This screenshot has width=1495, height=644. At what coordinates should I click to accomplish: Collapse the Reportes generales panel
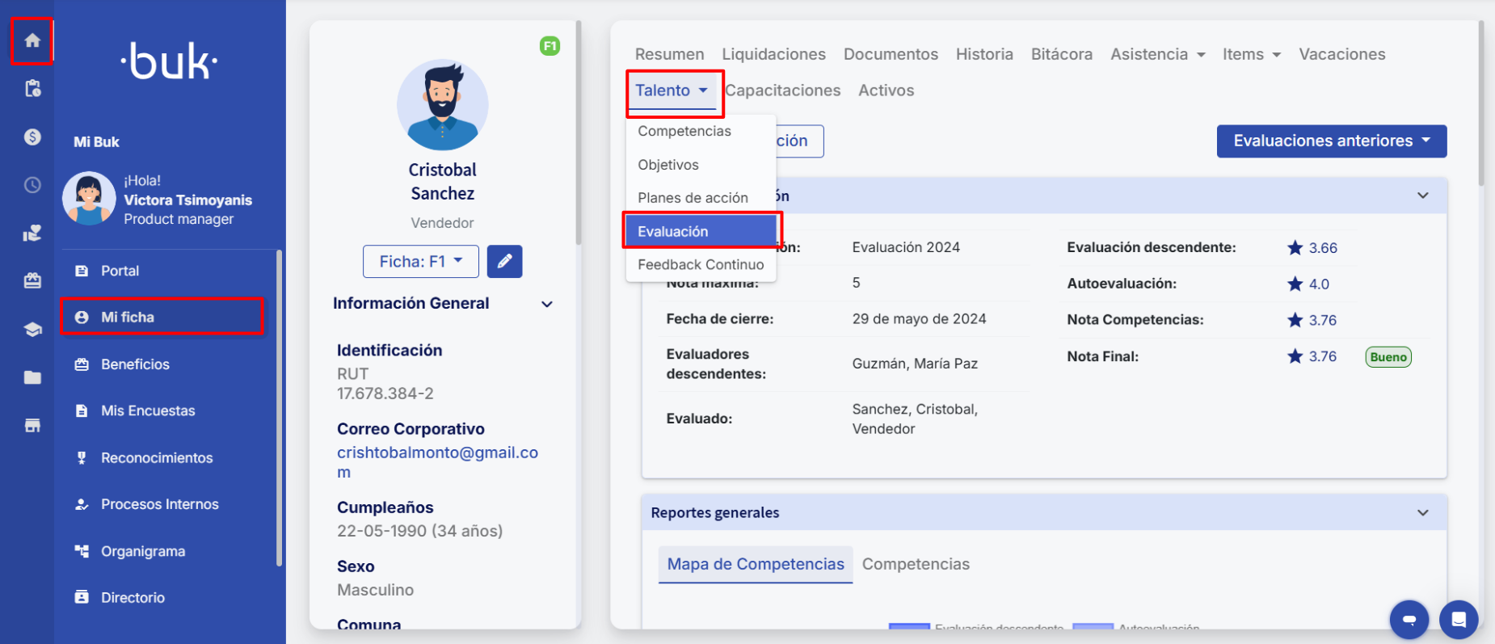pyautogui.click(x=1422, y=513)
